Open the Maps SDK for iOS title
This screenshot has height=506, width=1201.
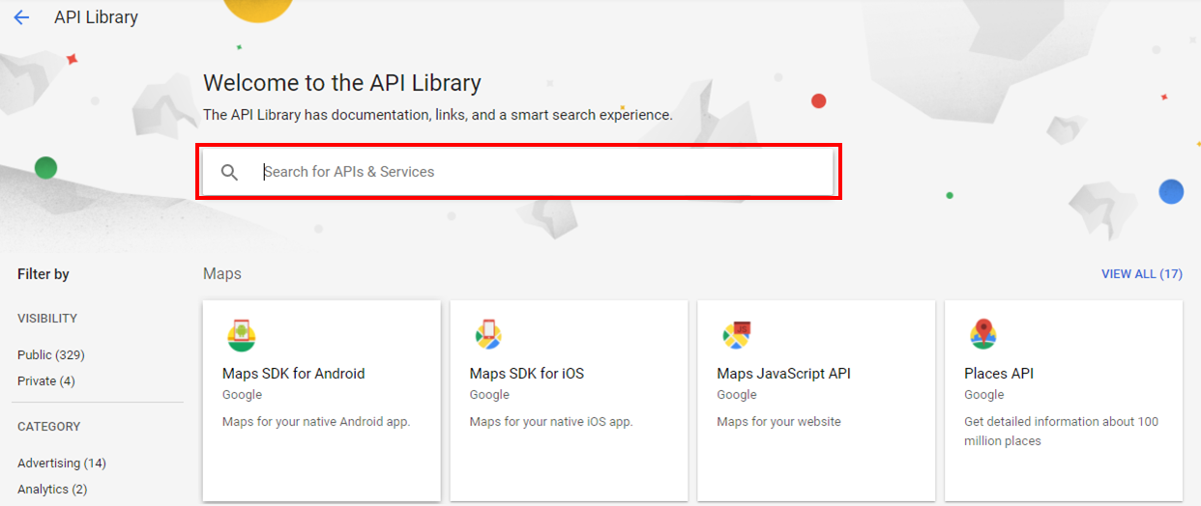pos(527,374)
